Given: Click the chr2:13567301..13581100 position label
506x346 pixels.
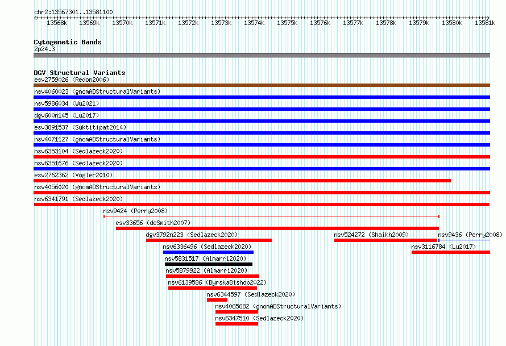Looking at the screenshot, I should [x=73, y=12].
